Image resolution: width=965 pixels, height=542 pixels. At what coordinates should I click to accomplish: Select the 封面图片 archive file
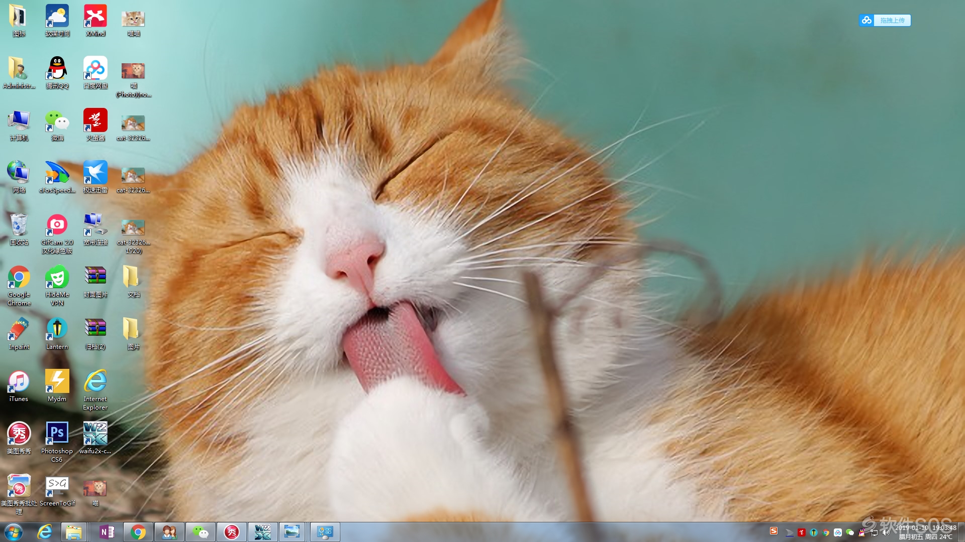[95, 282]
